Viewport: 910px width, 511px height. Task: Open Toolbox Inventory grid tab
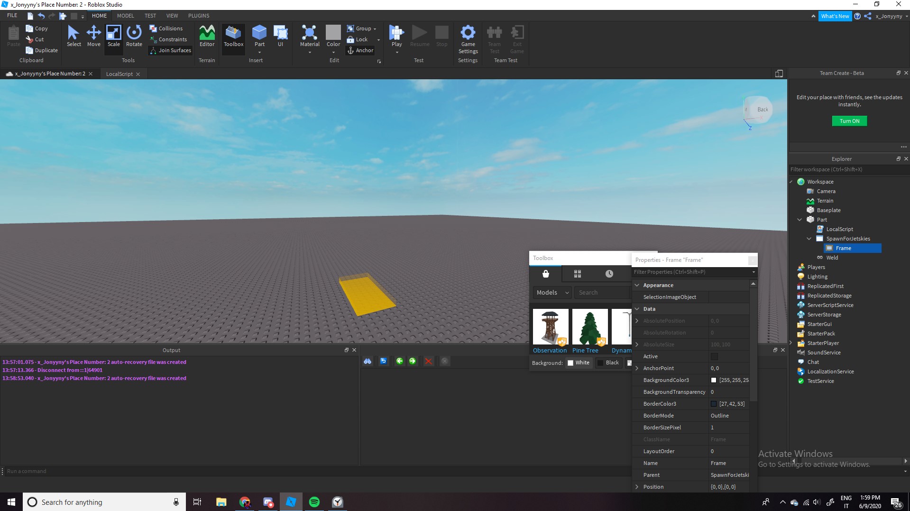(578, 274)
